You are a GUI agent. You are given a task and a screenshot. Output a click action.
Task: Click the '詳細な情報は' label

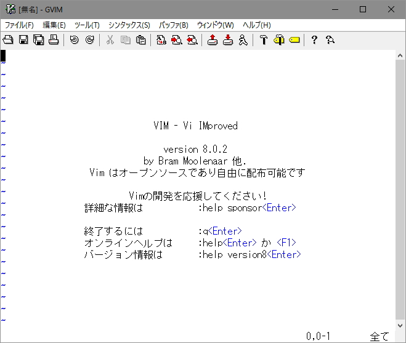[113, 208]
